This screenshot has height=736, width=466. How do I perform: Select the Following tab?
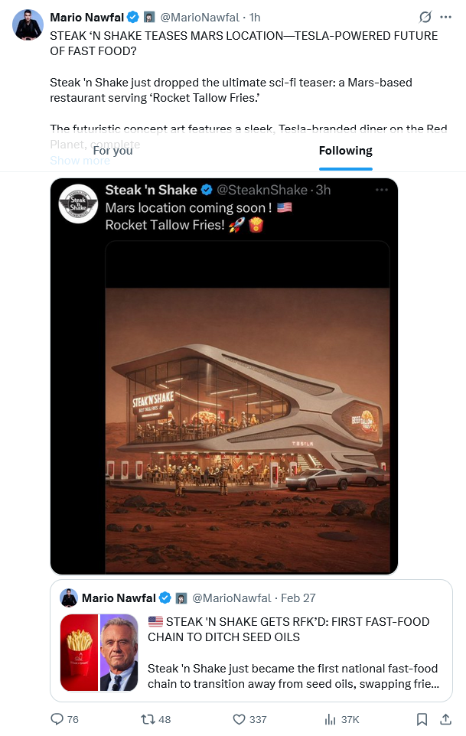click(x=345, y=151)
